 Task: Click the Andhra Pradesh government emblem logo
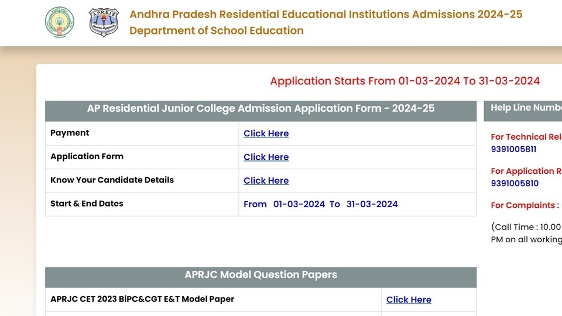(x=60, y=22)
